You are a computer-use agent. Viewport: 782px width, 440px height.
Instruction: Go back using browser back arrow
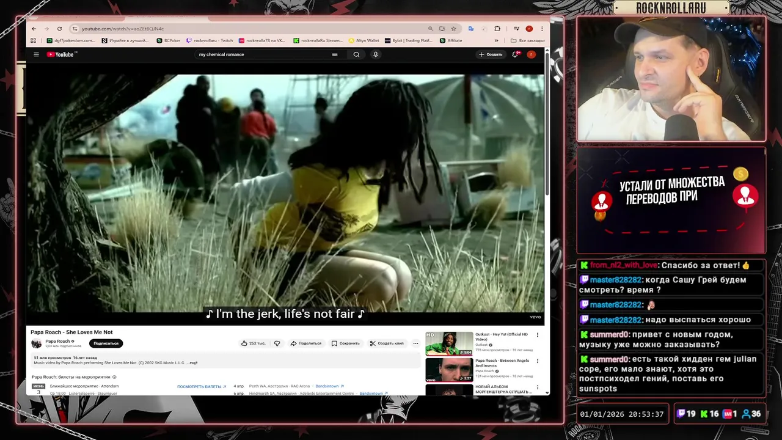coord(34,29)
